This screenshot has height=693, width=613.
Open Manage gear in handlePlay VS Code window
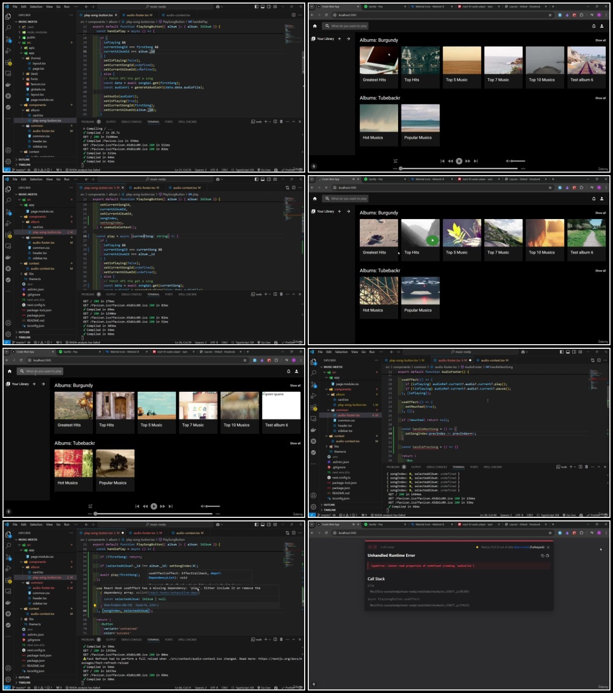(8, 162)
